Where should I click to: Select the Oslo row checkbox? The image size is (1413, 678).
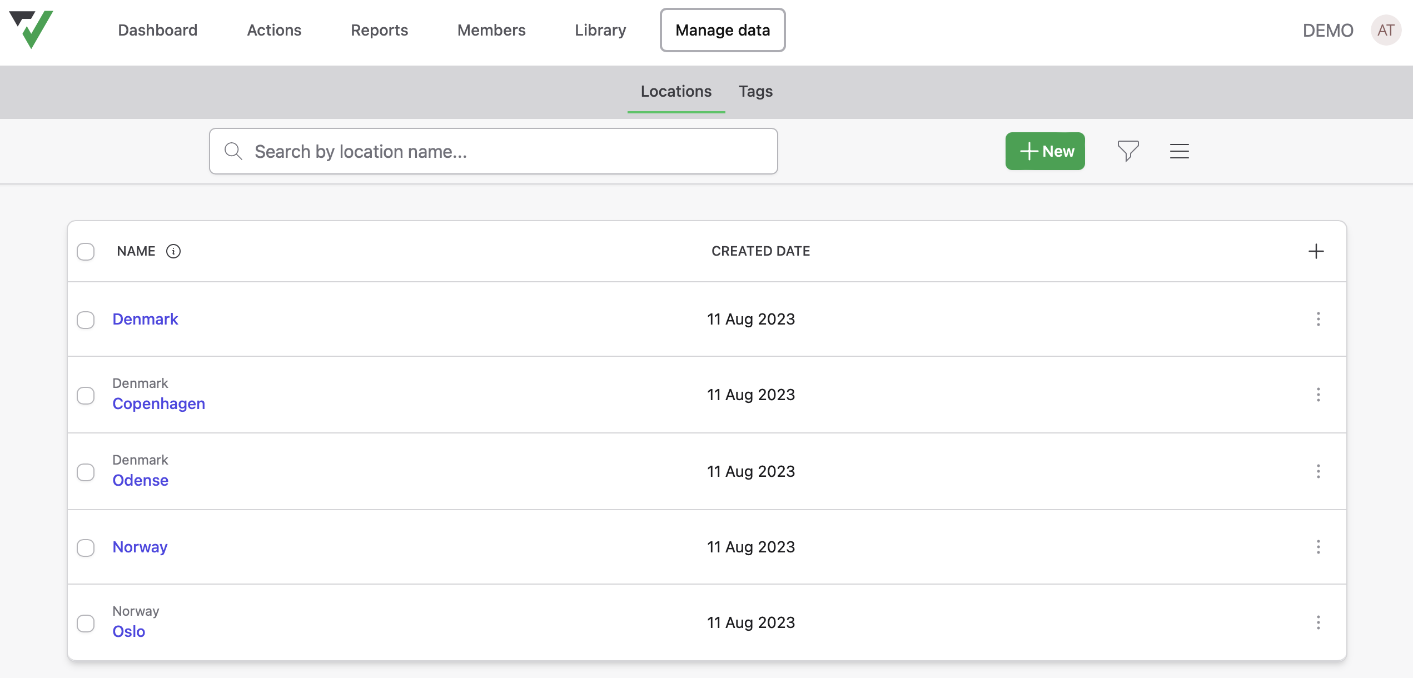coord(86,624)
